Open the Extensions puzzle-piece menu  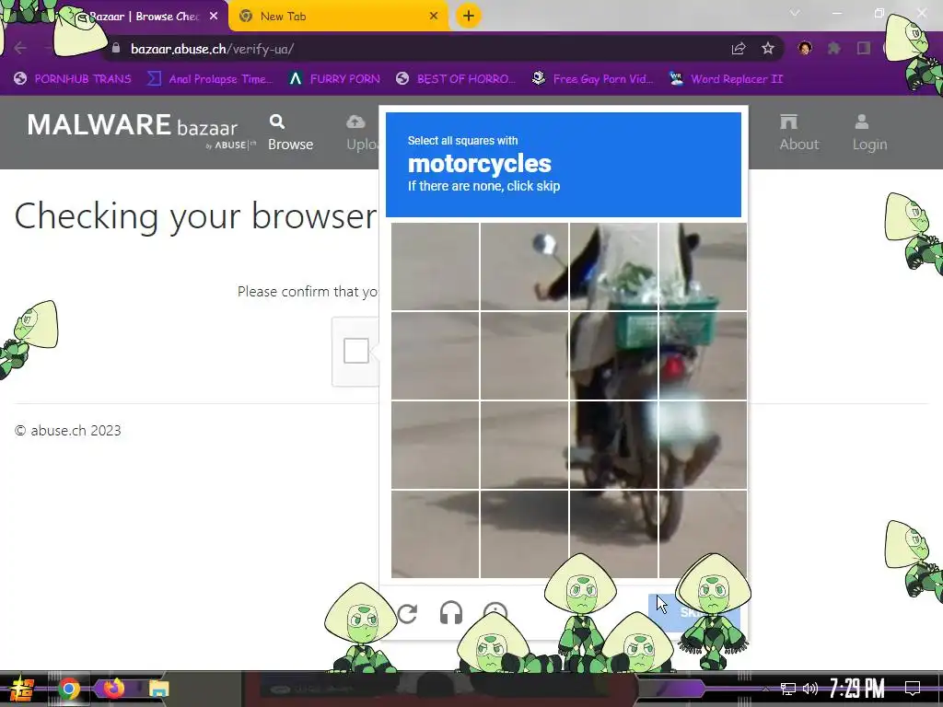click(x=834, y=49)
